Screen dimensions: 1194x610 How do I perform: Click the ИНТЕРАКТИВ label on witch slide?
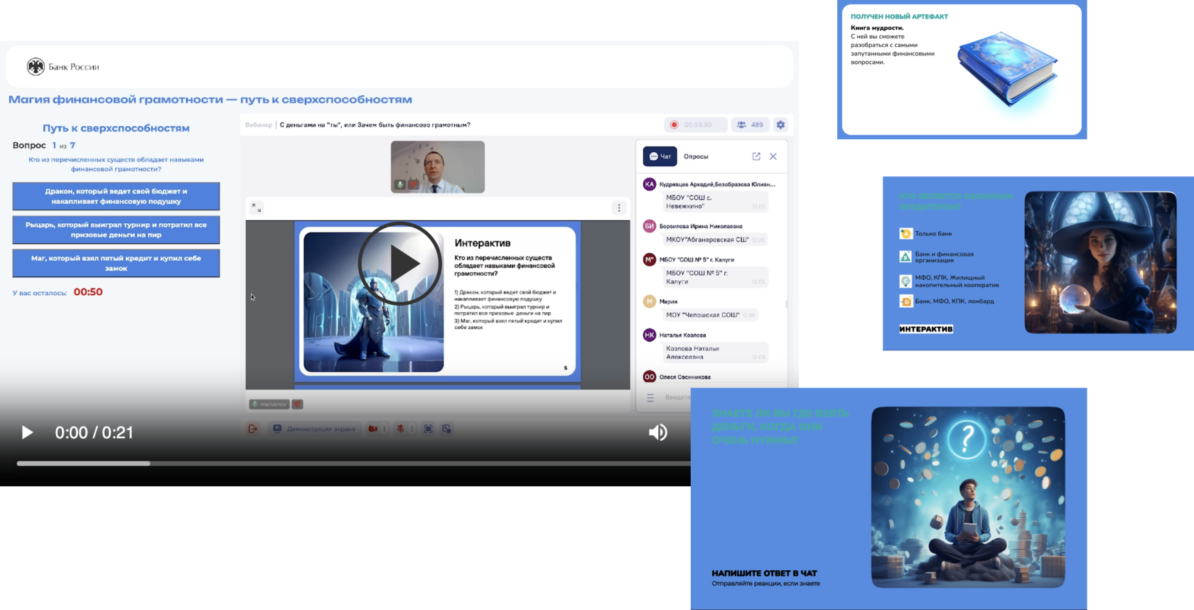tap(926, 329)
